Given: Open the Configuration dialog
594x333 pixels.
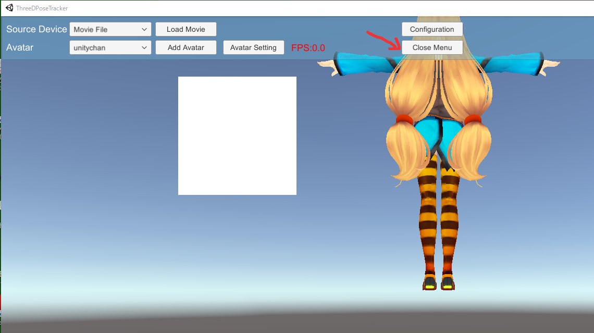Looking at the screenshot, I should 432,29.
